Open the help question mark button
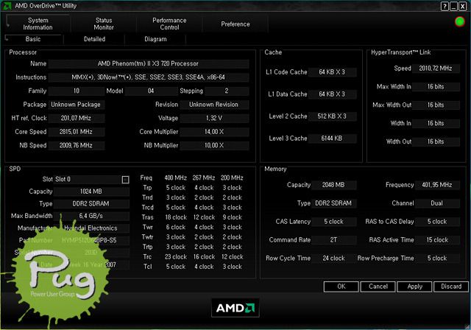This screenshot has width=471, height=330. [445, 6]
